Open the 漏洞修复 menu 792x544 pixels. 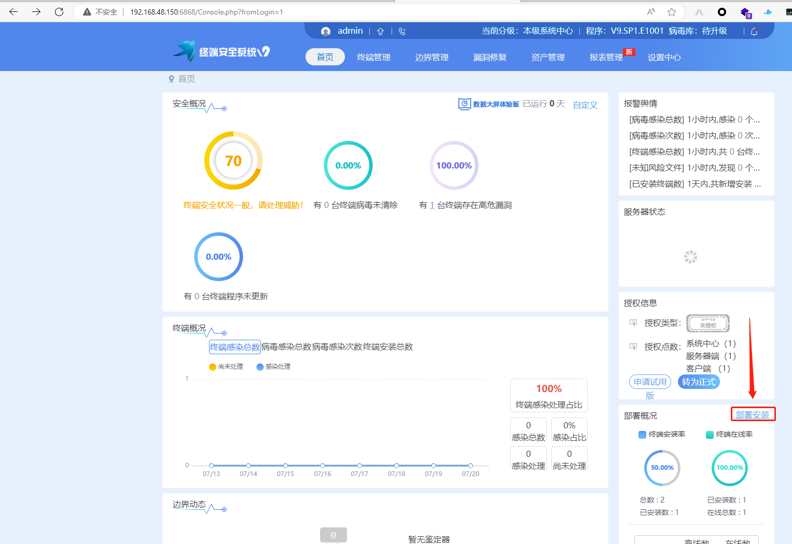pyautogui.click(x=490, y=57)
